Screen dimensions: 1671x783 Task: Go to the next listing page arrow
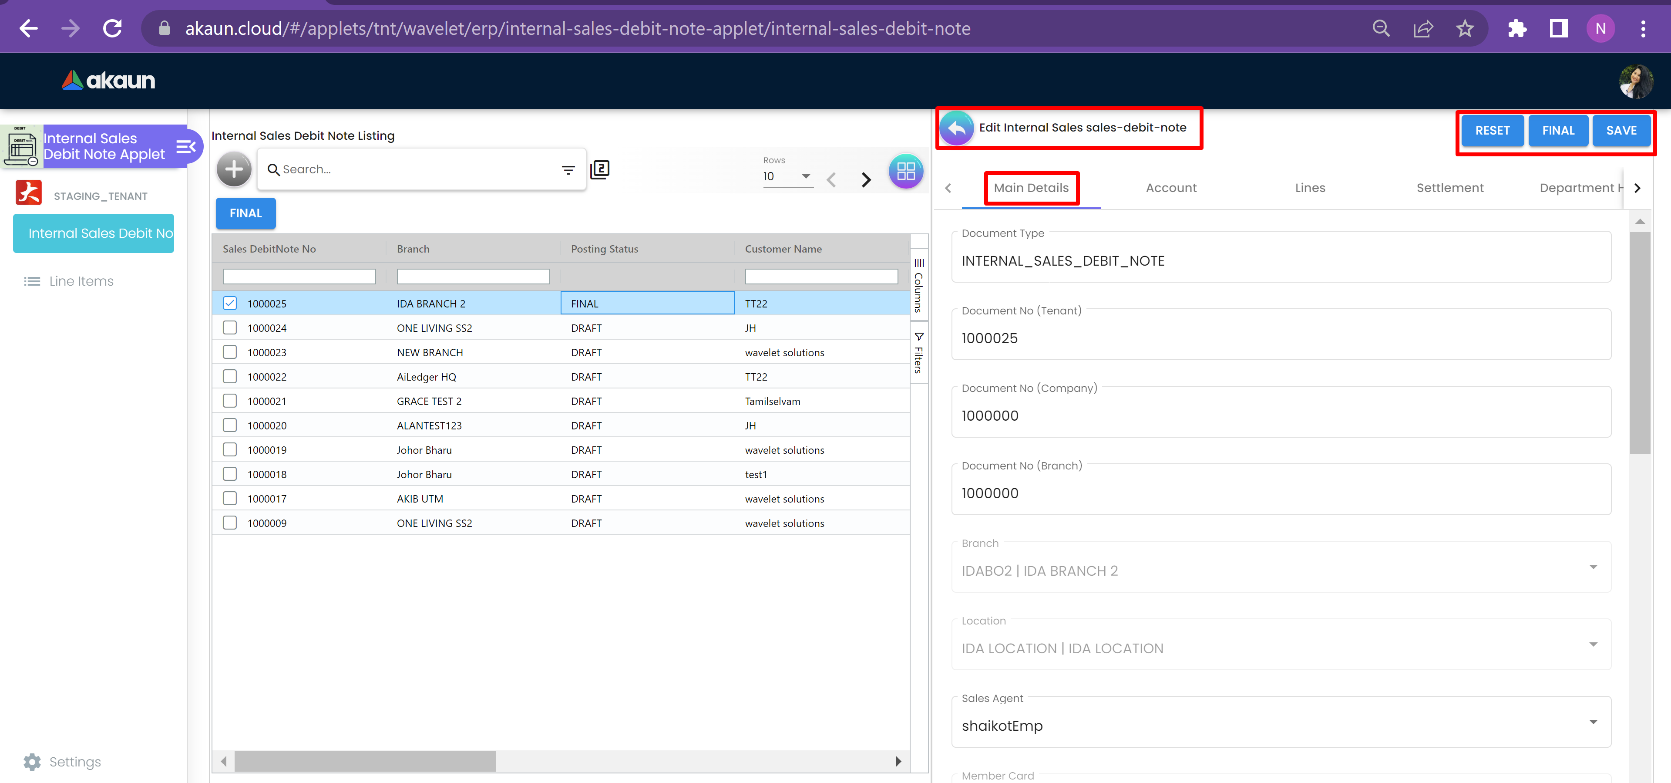coord(866,180)
